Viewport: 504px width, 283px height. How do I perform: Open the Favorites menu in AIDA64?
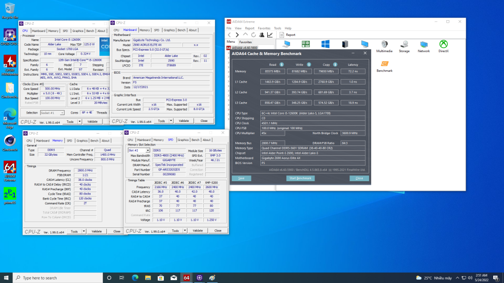pyautogui.click(x=264, y=28)
